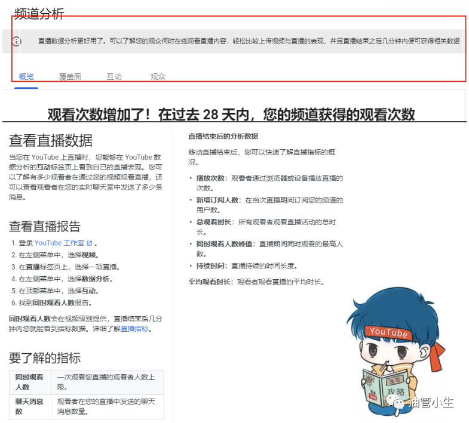
Task: Click the 聊天消息数 table cell
Action: pyautogui.click(x=30, y=406)
